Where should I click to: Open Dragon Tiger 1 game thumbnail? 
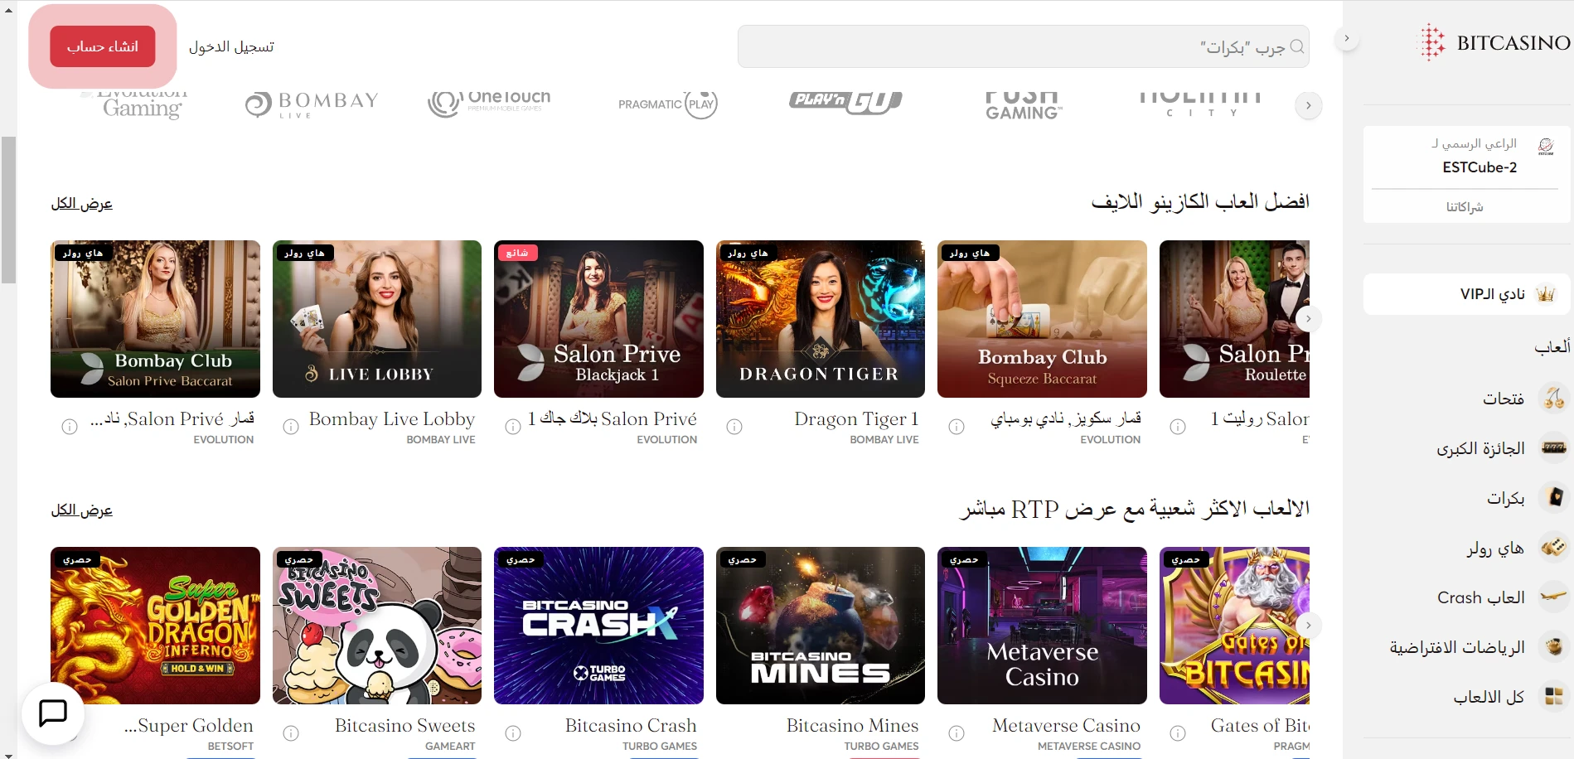click(x=821, y=319)
